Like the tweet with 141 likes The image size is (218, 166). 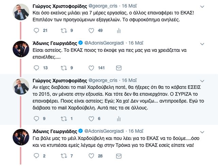(91, 68)
